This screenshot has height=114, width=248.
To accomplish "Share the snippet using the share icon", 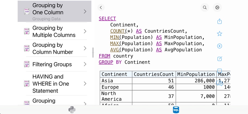I will coord(220,21).
